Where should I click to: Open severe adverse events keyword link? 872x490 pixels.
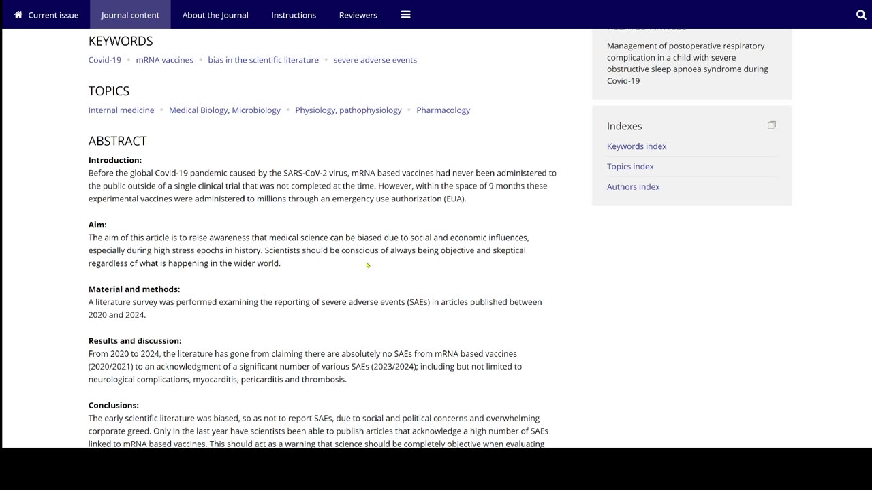375,60
